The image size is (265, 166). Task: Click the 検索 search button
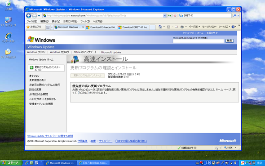(230, 41)
